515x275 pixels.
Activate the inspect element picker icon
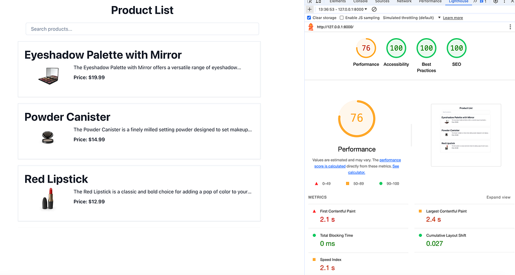point(309,2)
